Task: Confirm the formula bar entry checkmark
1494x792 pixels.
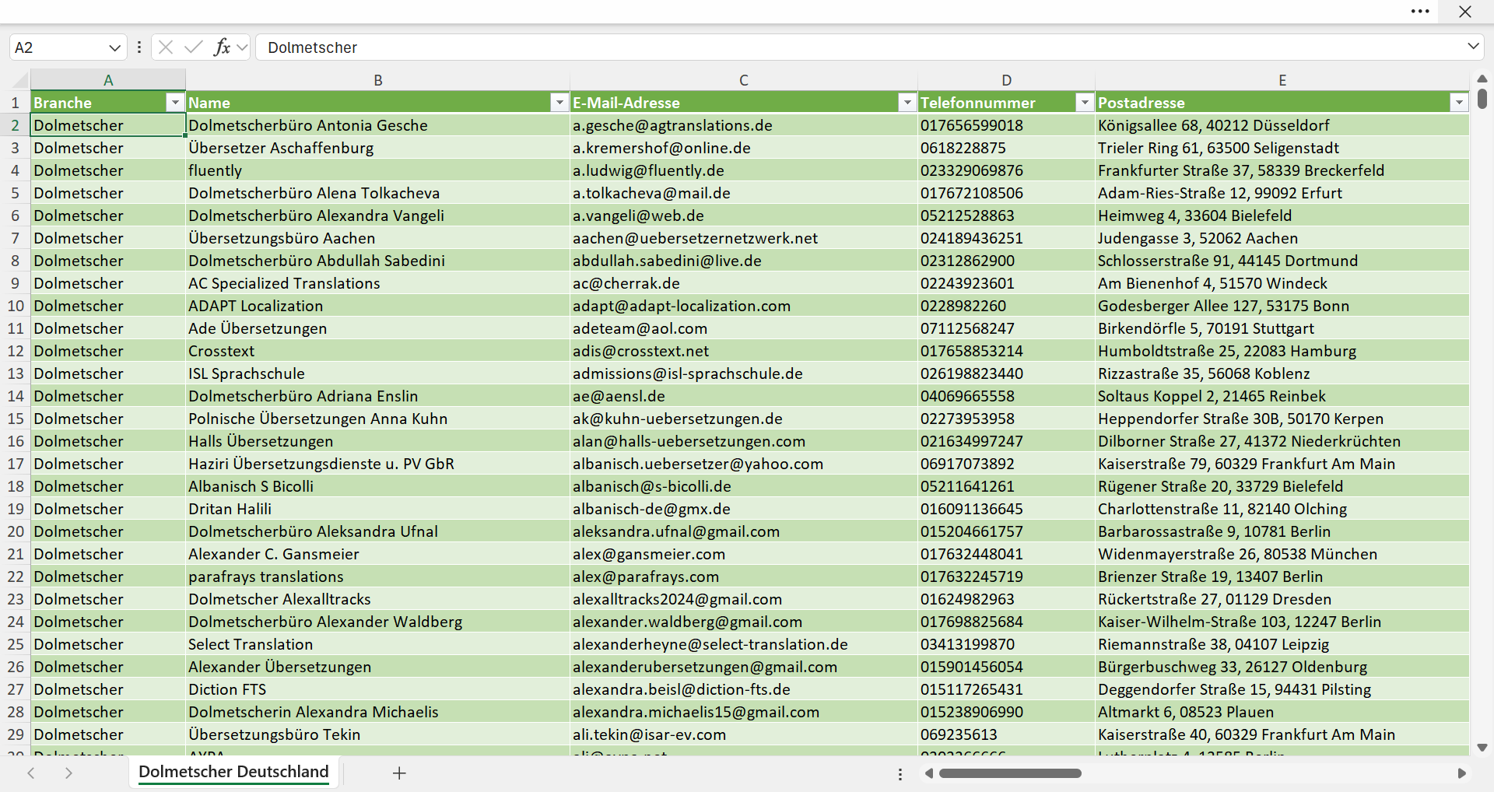Action: click(194, 47)
